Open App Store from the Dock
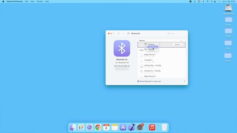The height and width of the screenshot is (133, 237). point(123,127)
